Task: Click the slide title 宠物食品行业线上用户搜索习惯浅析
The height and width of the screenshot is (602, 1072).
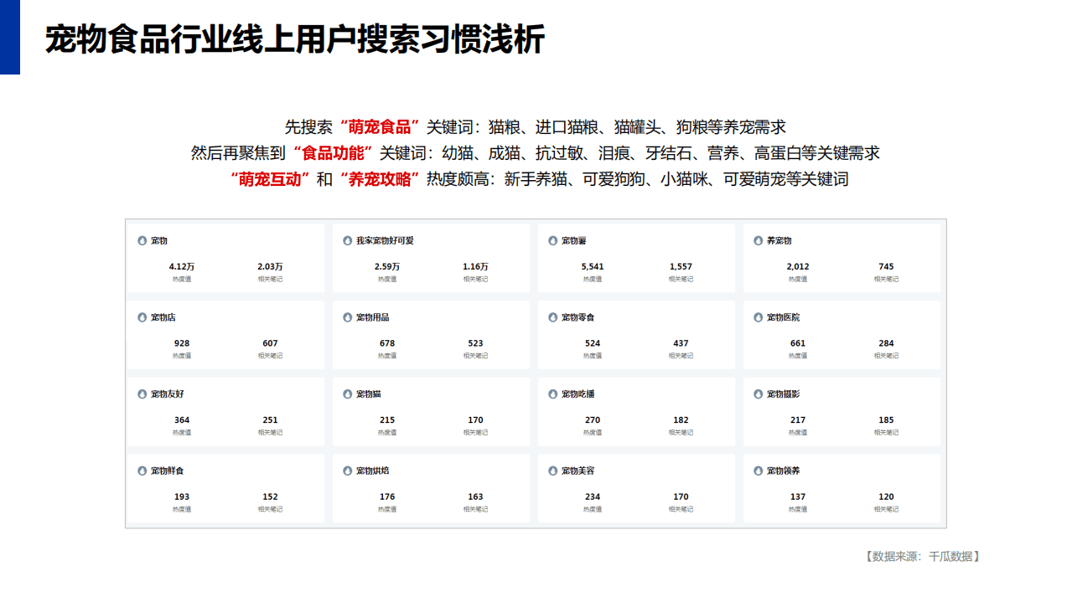Action: coord(293,38)
